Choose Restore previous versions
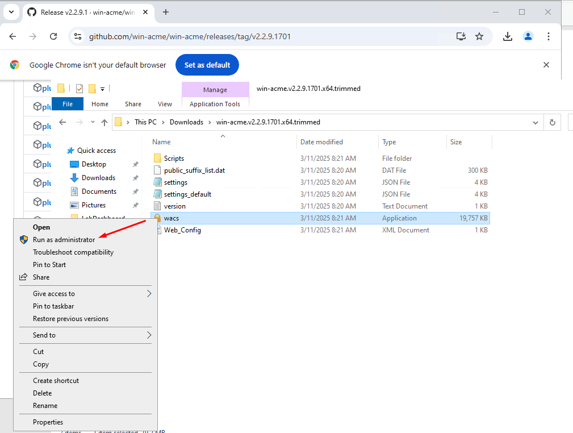Image resolution: width=573 pixels, height=433 pixels. coord(86,319)
